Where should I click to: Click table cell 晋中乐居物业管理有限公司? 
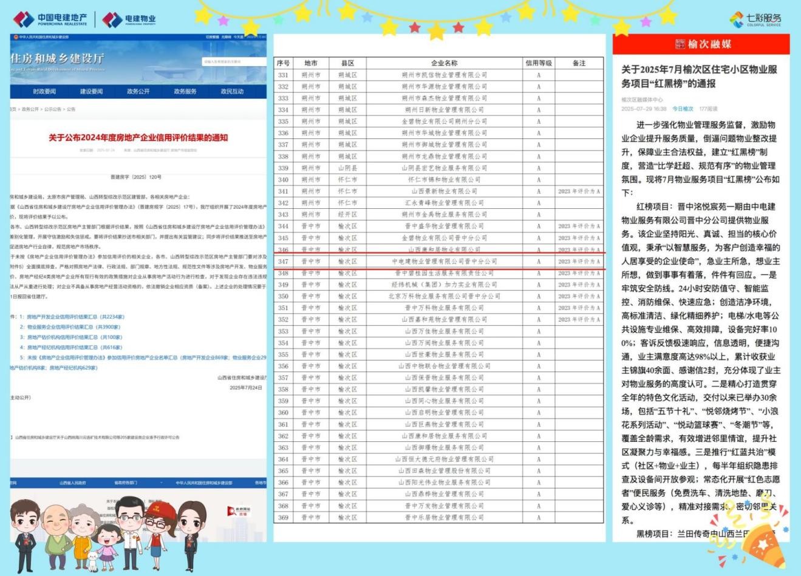tap(444, 518)
